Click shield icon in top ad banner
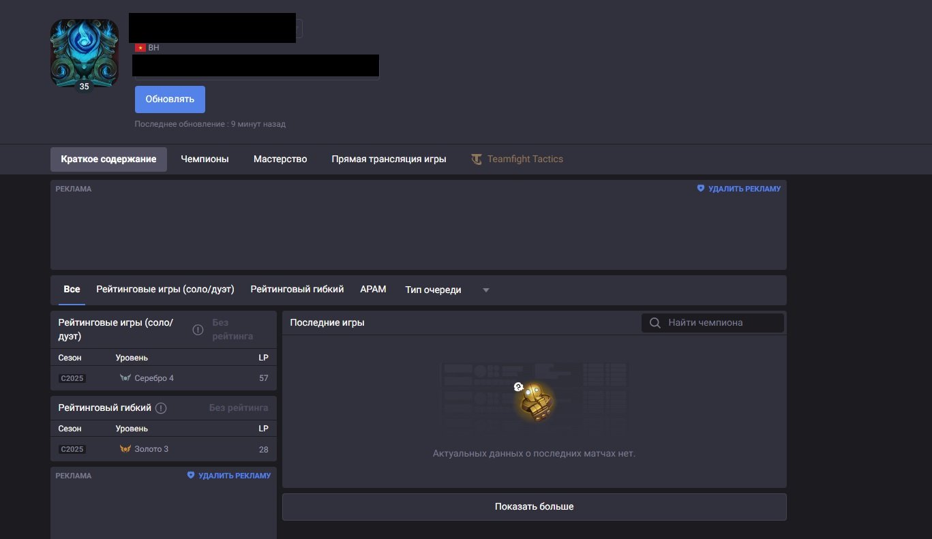This screenshot has height=539, width=932. pos(700,189)
